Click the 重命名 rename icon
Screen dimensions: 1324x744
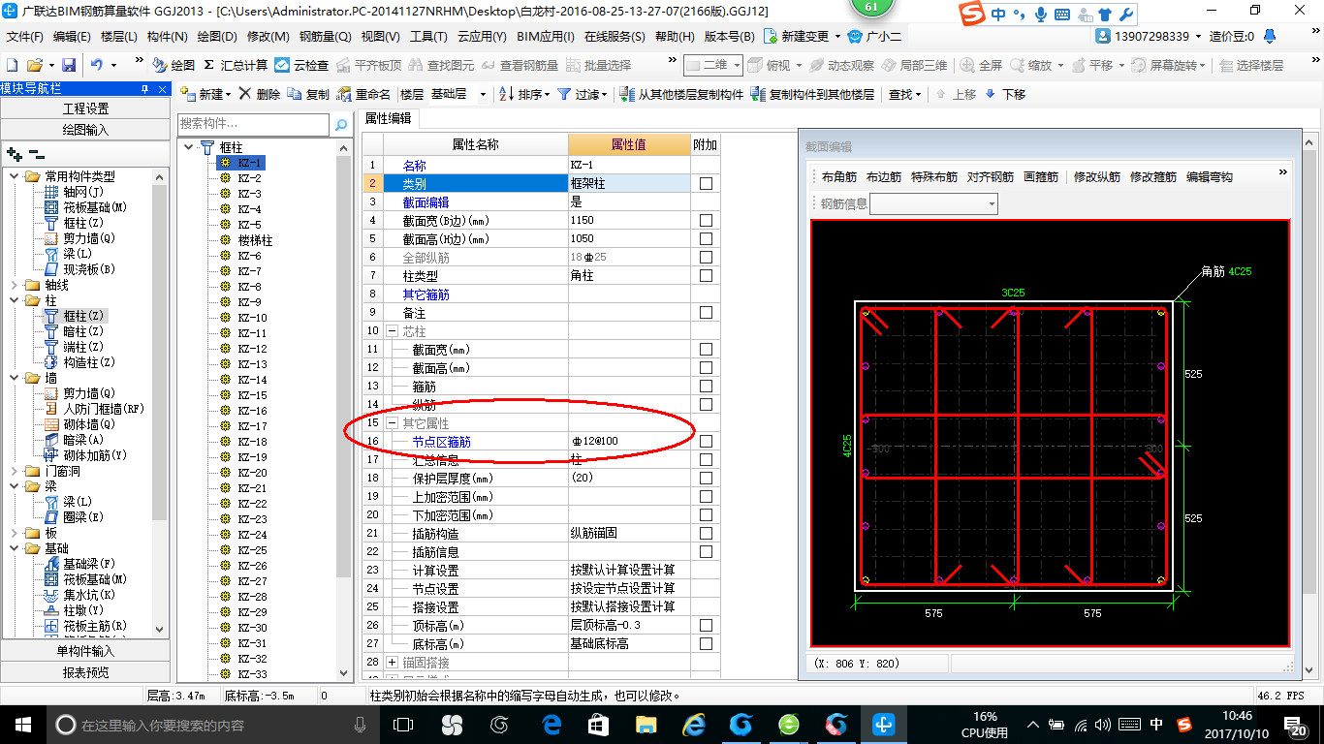[344, 94]
